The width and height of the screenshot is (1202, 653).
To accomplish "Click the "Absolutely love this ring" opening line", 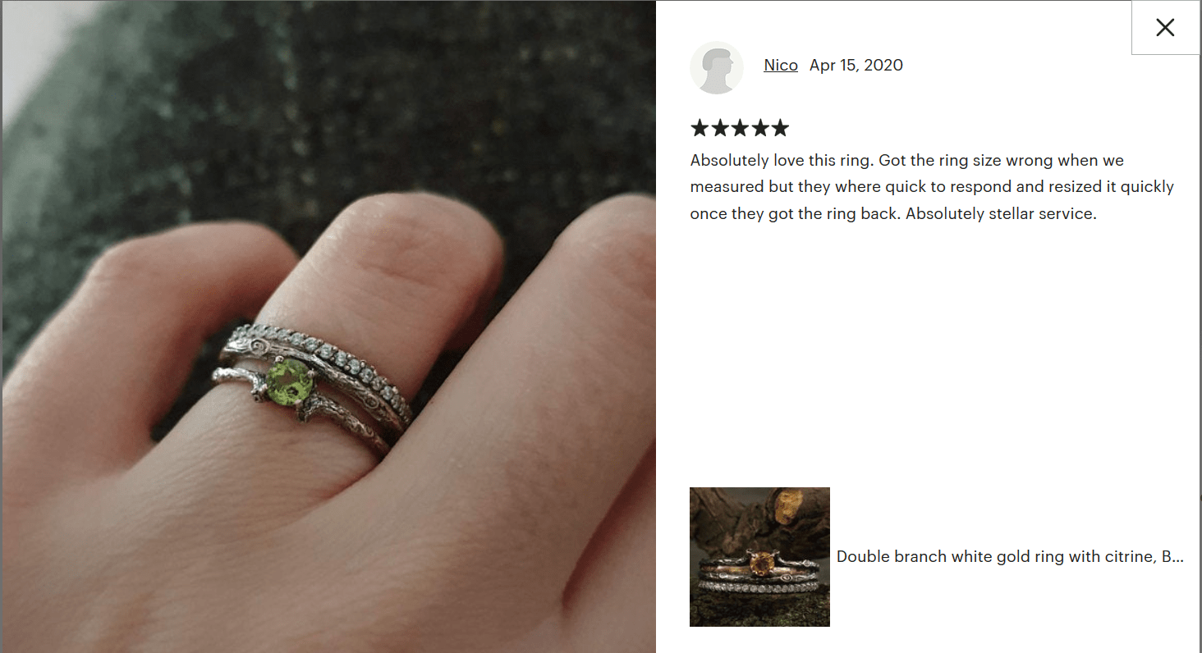I will point(778,160).
